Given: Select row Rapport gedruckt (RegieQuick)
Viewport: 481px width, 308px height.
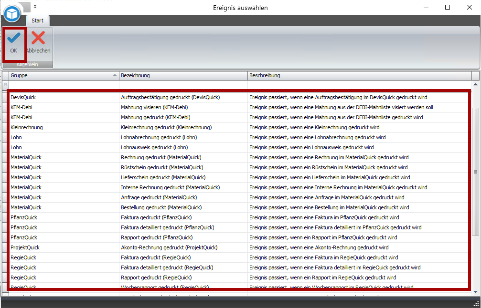Looking at the screenshot, I should click(x=239, y=277).
